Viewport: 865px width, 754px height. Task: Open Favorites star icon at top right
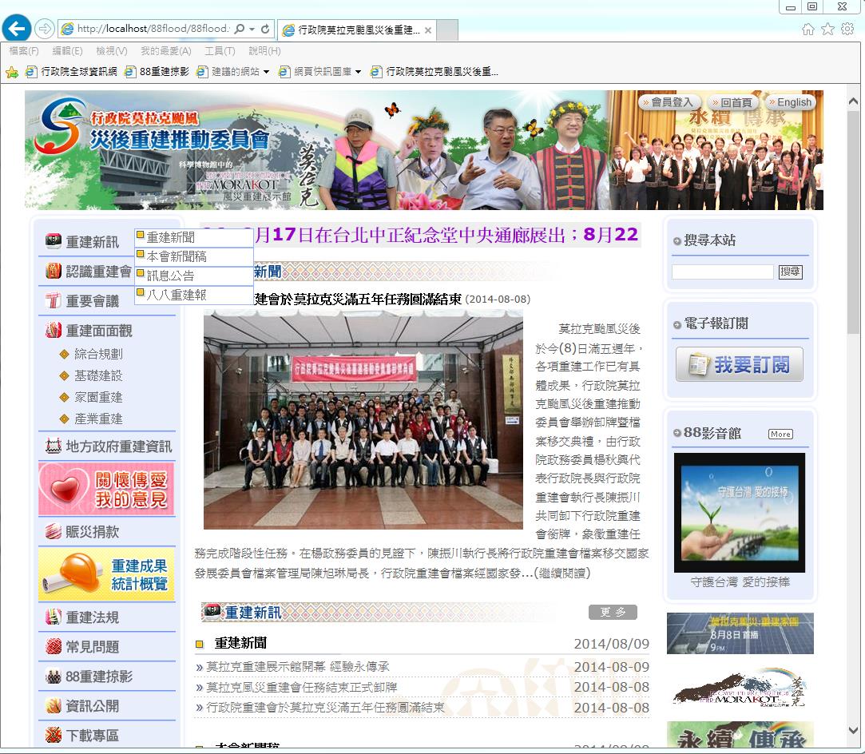click(x=827, y=30)
